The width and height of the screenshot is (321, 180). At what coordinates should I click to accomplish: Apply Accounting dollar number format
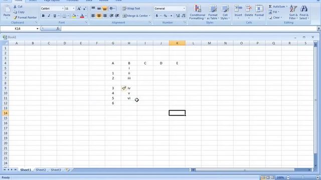[x=156, y=15]
